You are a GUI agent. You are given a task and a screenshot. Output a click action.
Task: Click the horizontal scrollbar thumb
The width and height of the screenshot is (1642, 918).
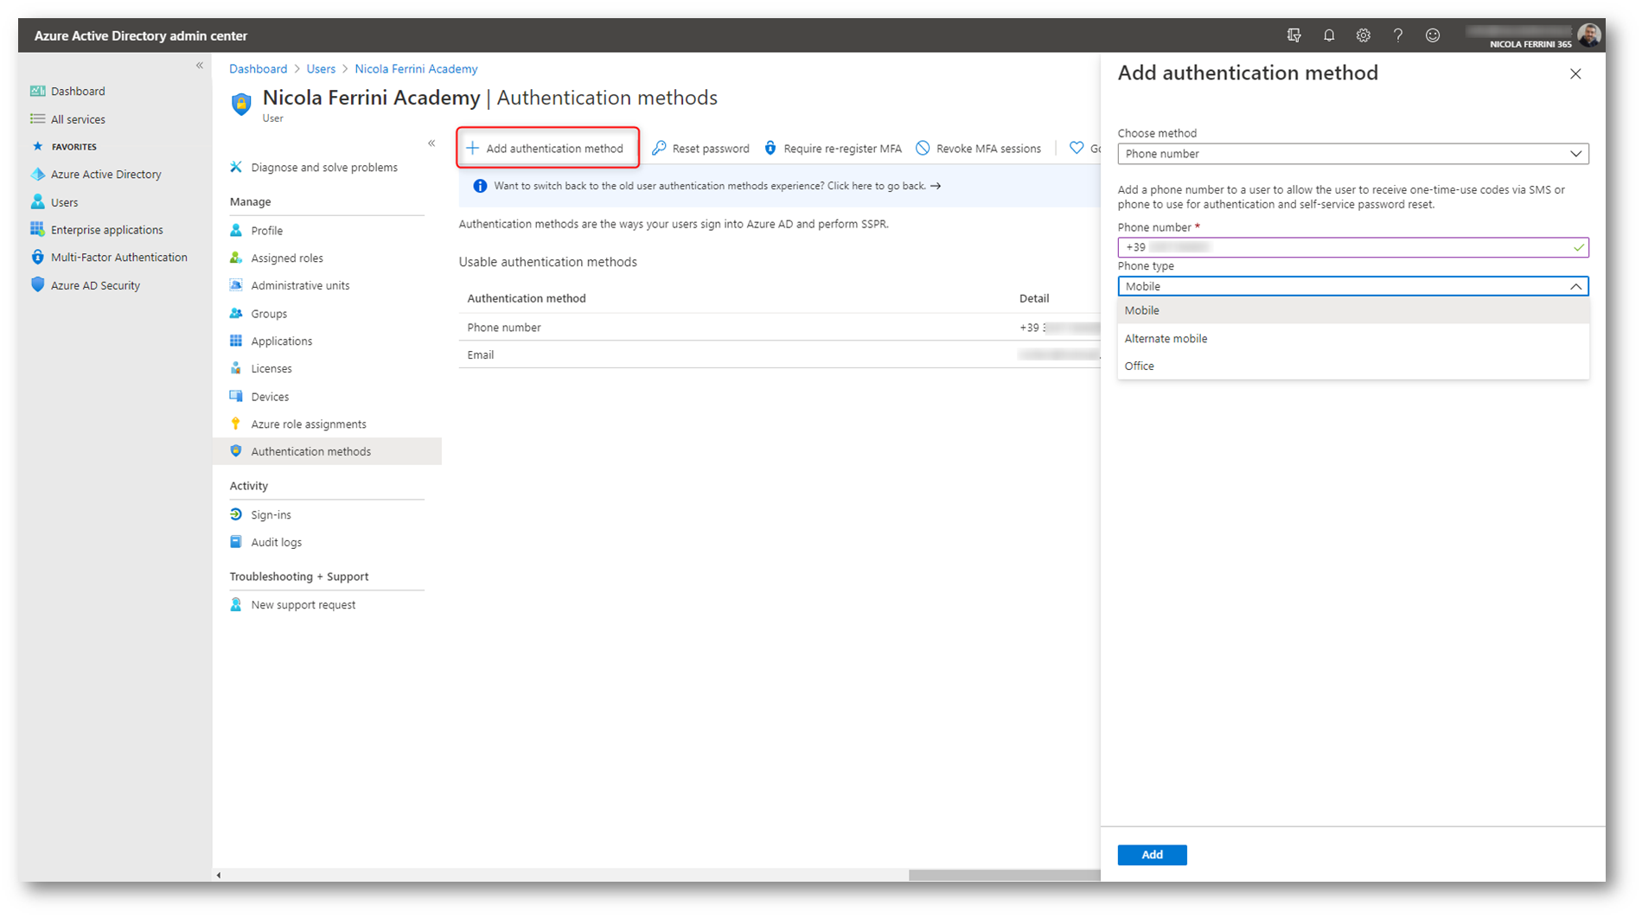(1004, 875)
